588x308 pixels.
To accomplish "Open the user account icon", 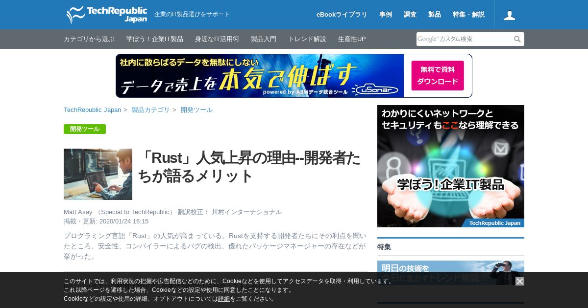I will [x=510, y=15].
